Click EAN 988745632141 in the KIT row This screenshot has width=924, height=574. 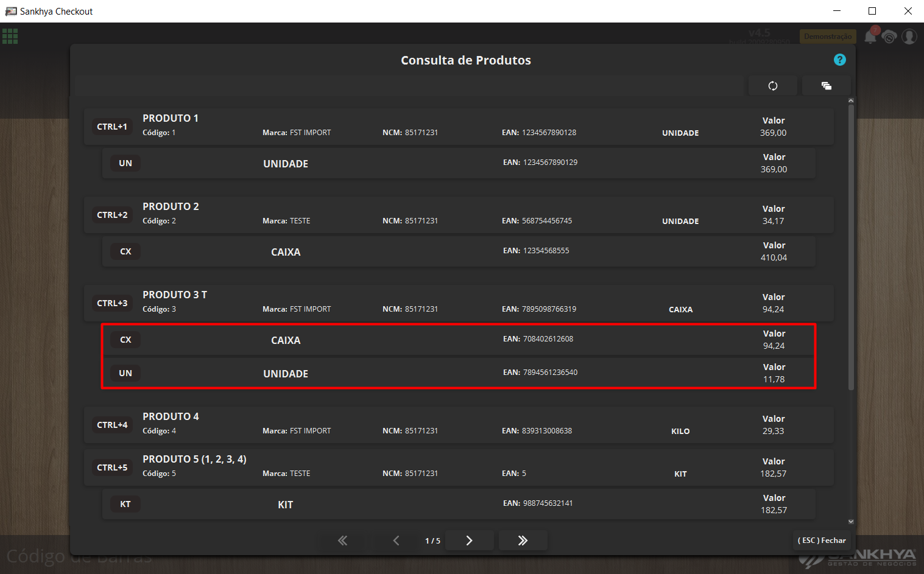[538, 503]
